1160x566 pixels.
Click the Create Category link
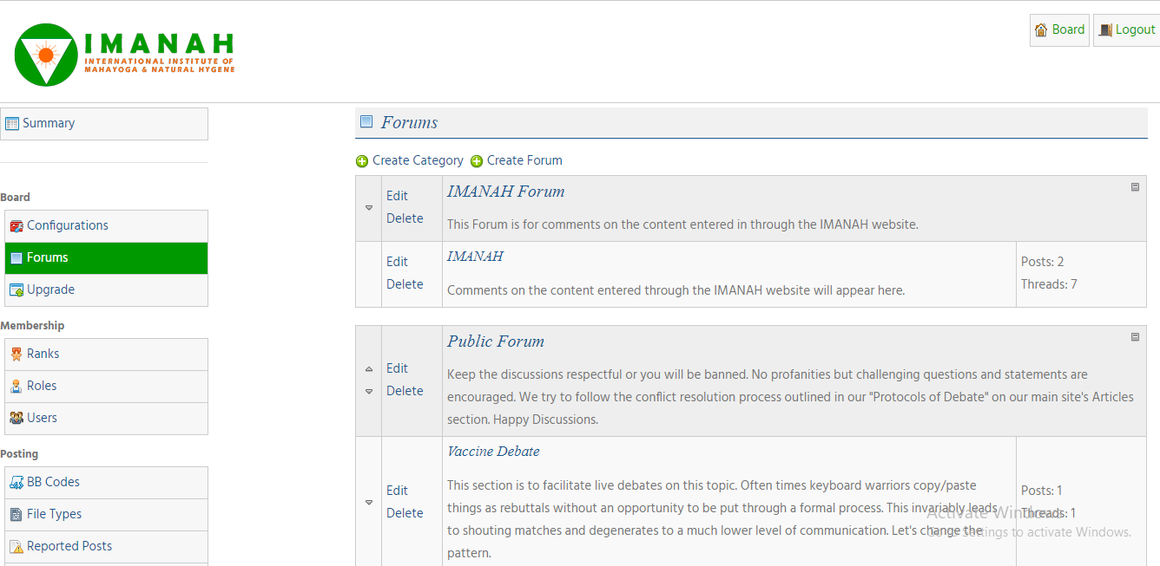click(418, 160)
